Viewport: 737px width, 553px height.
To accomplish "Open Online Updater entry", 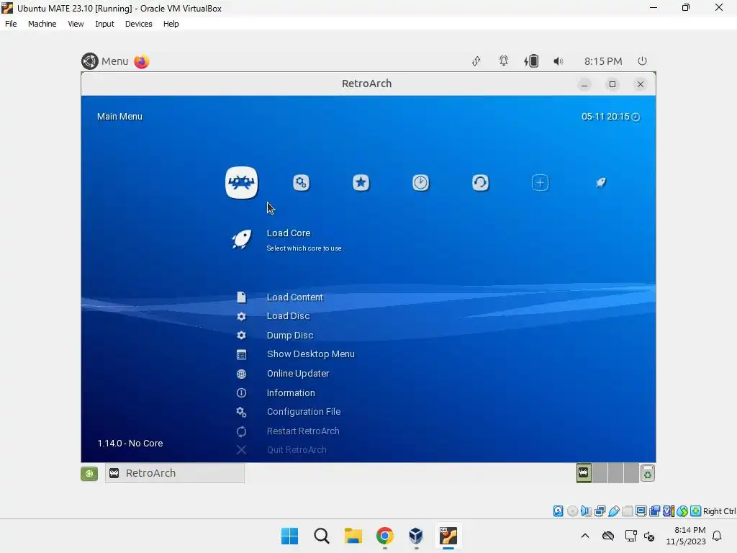I will tap(298, 374).
